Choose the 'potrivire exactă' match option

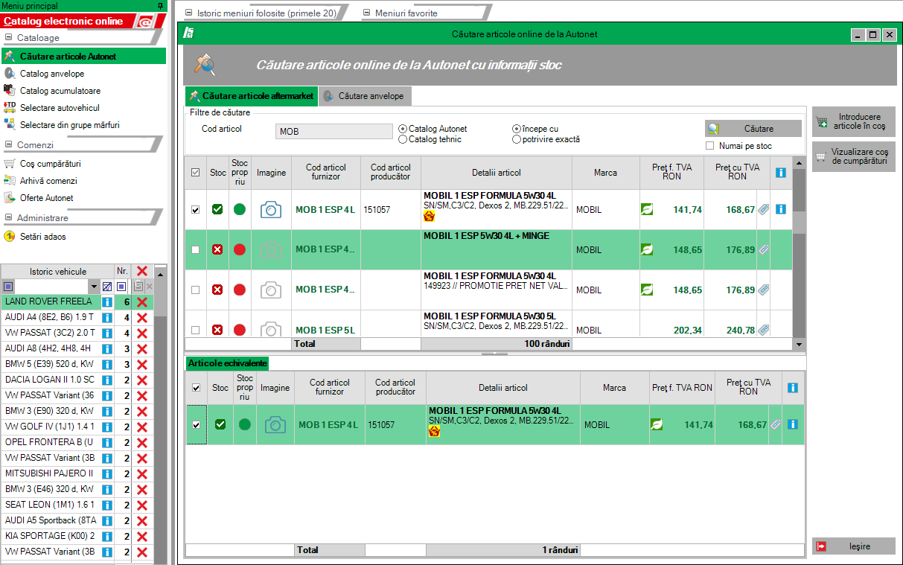point(517,139)
